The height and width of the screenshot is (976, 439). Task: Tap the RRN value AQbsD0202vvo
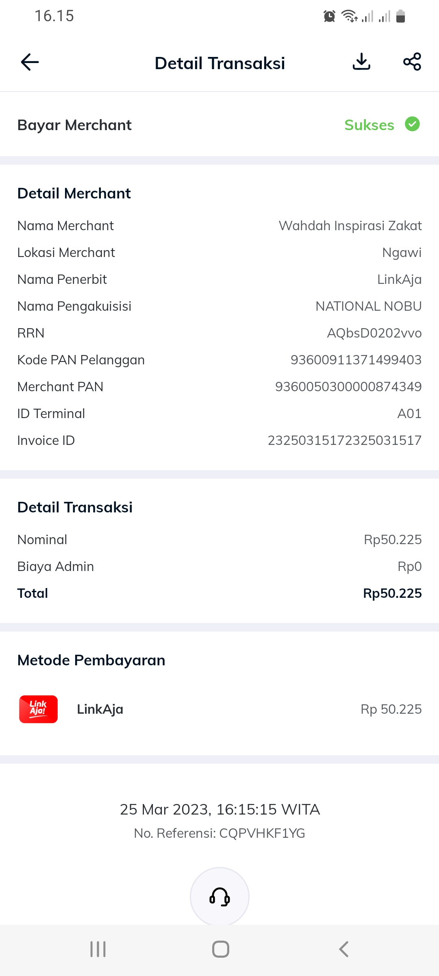[374, 333]
